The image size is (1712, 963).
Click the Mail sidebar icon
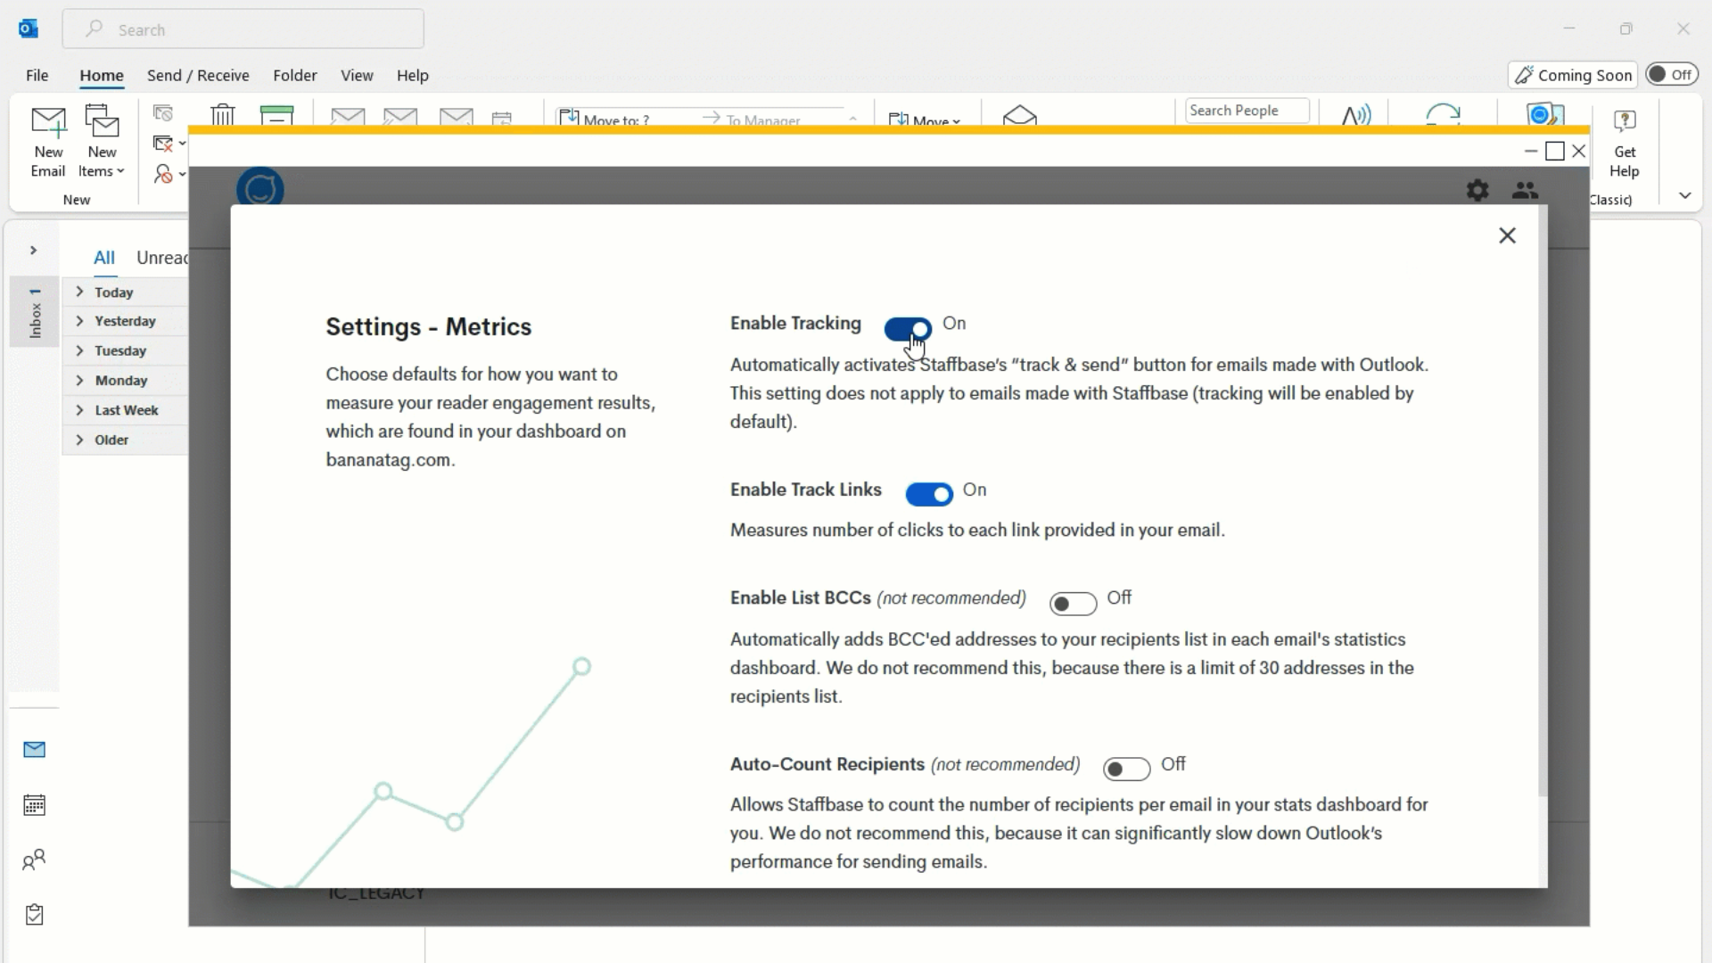tap(34, 750)
